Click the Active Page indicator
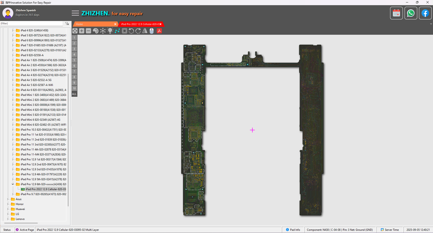 point(25,230)
